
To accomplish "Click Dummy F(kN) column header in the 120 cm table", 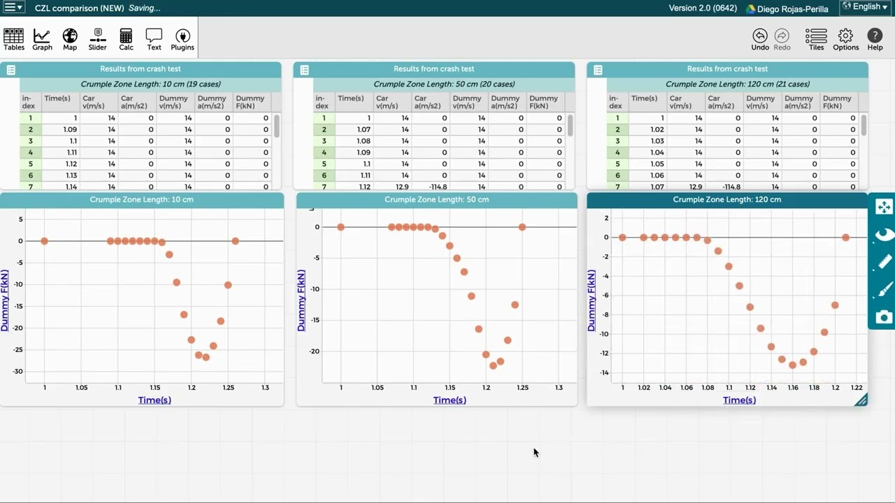I will coord(839,102).
